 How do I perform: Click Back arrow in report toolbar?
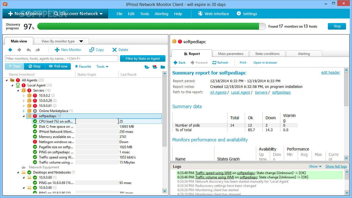(x=179, y=63)
